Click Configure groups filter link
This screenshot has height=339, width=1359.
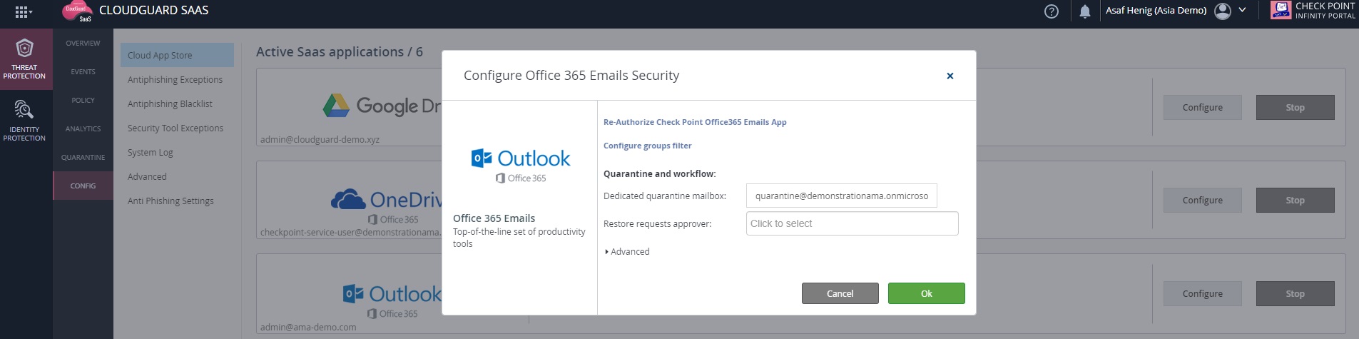click(x=647, y=146)
